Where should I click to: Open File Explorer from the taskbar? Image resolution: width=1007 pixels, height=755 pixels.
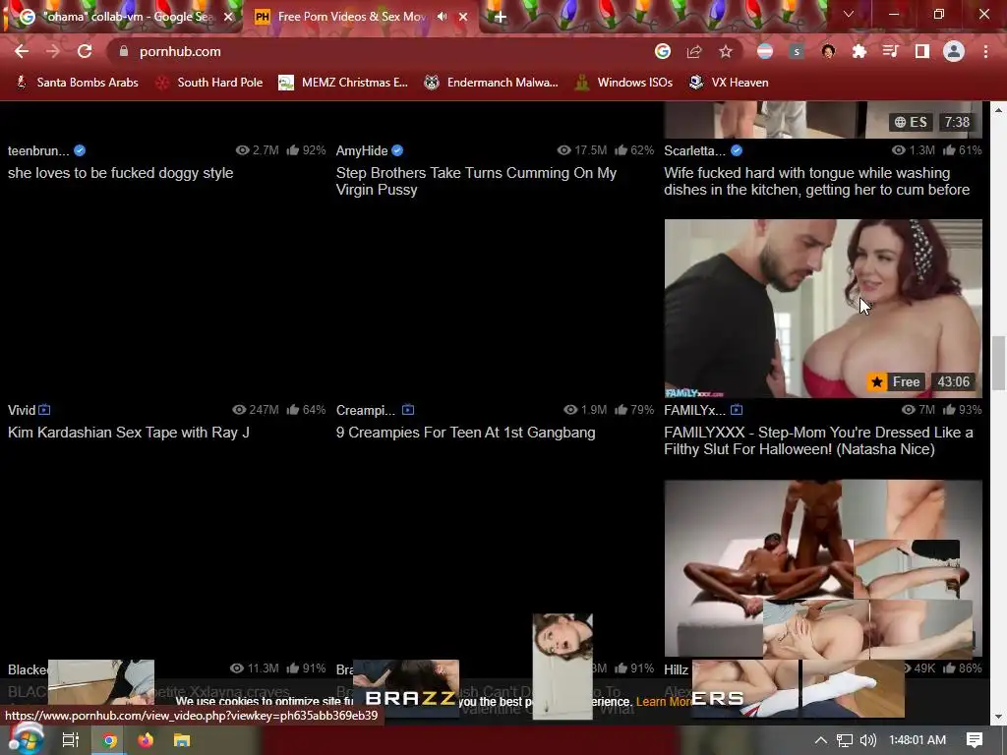click(x=182, y=740)
